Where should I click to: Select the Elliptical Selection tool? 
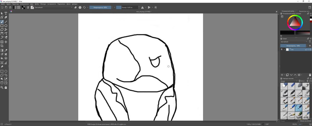6,71
